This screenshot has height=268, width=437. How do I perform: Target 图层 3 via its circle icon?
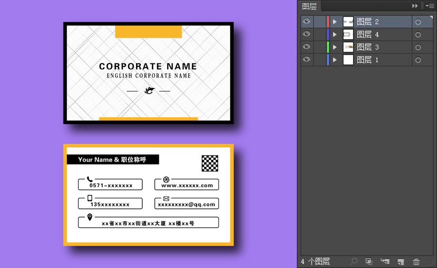coord(418,47)
